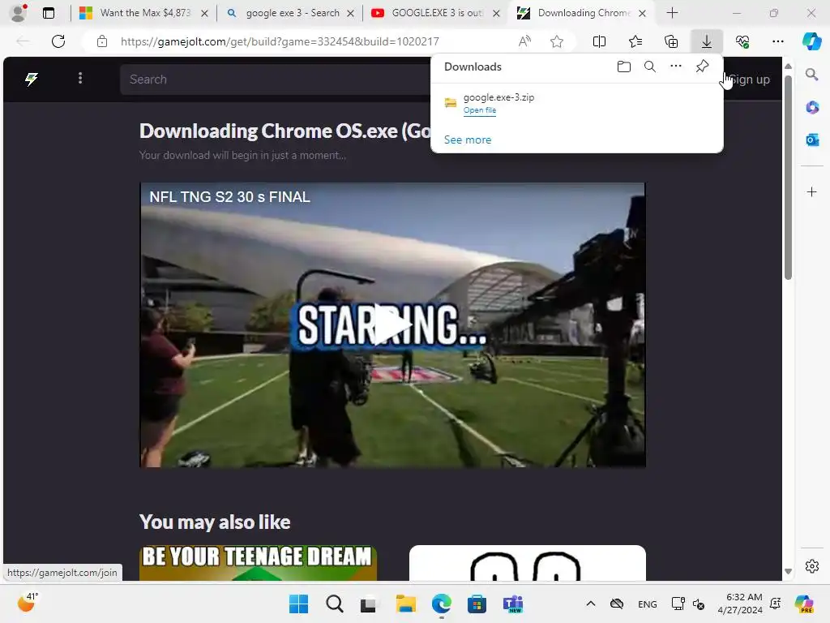
Task: Click the browser address bar URL
Action: click(x=280, y=41)
